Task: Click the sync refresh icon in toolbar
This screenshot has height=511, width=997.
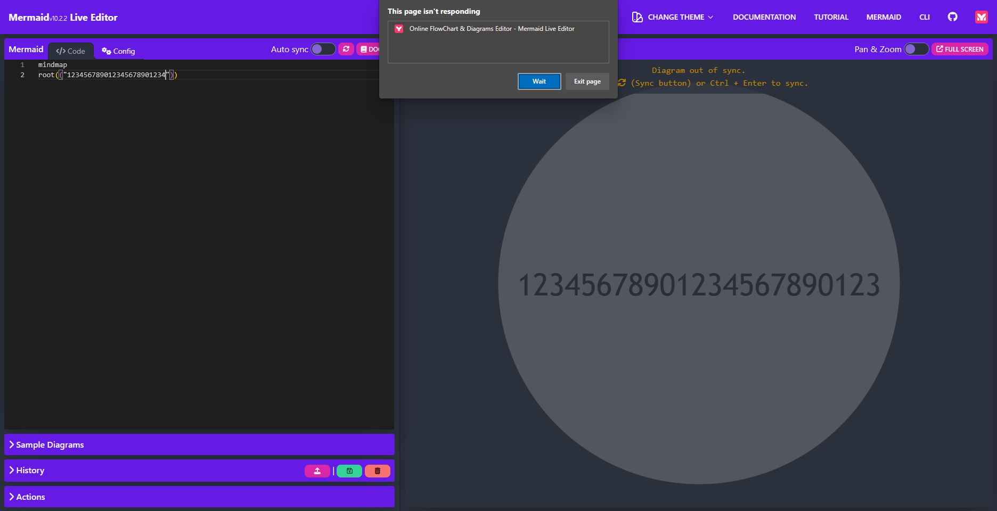Action: pyautogui.click(x=346, y=49)
